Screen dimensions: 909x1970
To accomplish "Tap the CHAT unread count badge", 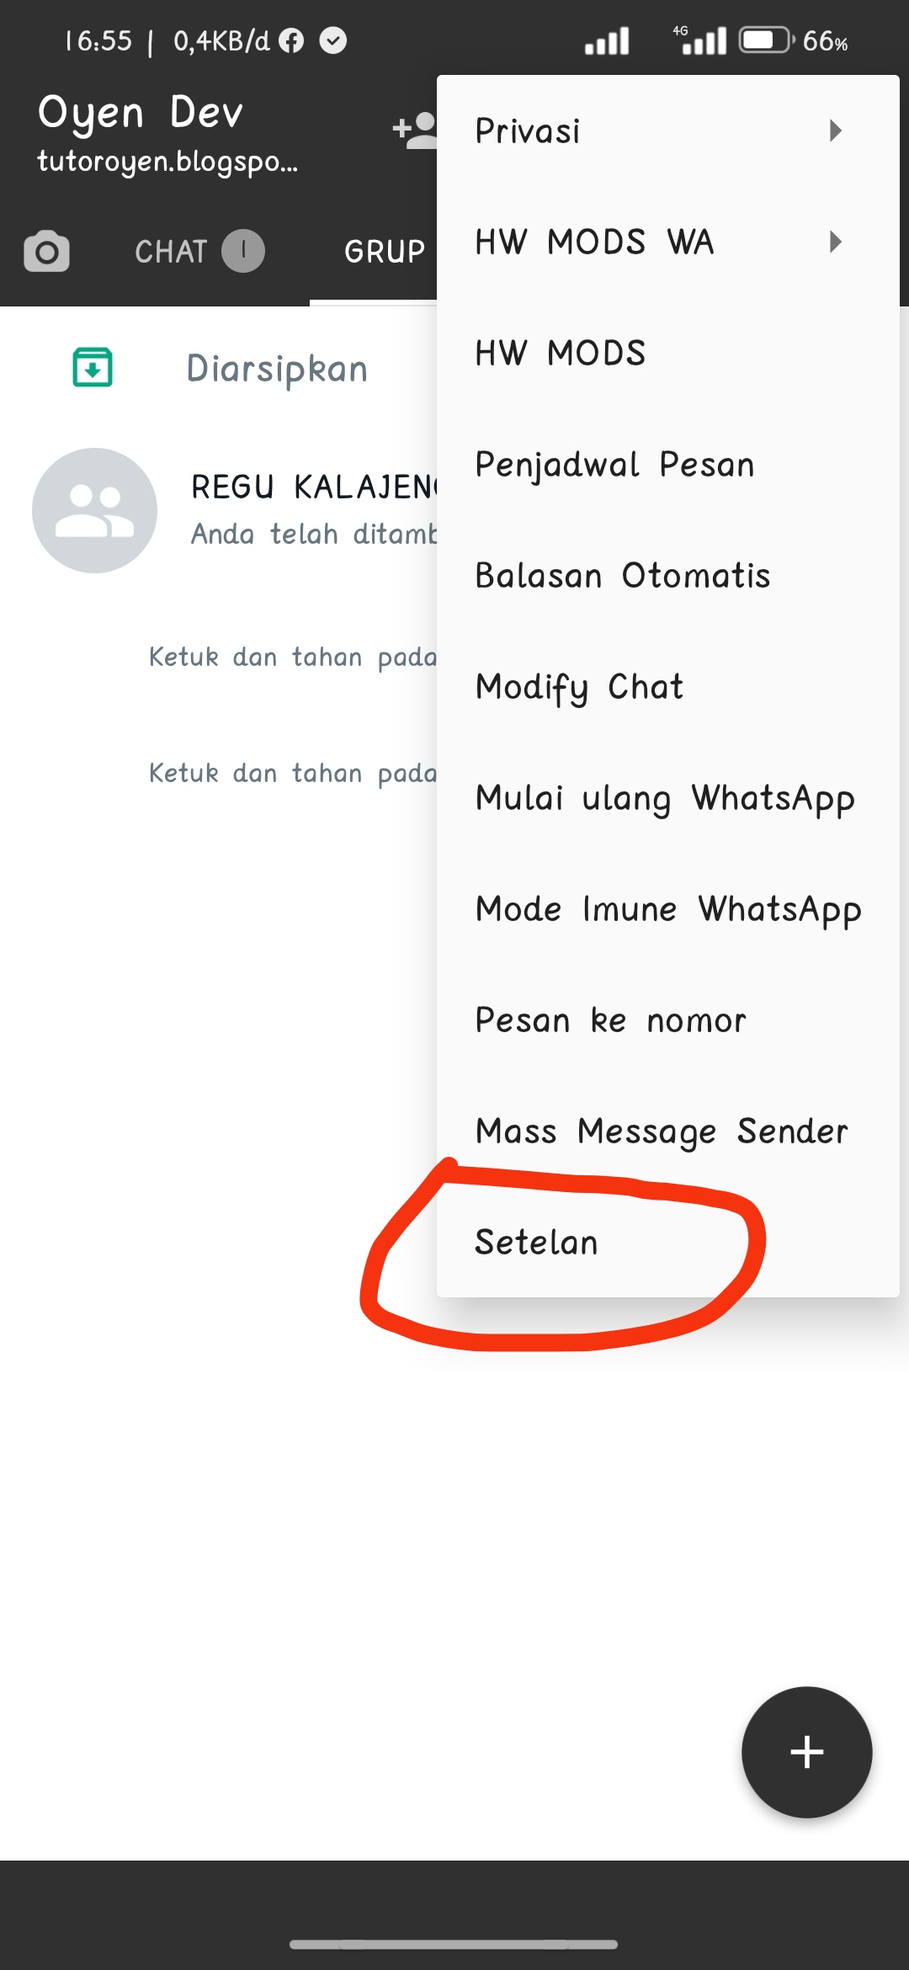I will click(x=243, y=251).
